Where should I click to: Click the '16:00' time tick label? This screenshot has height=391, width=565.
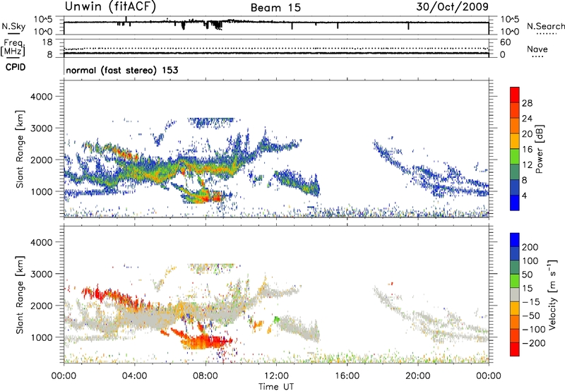pos(347,376)
